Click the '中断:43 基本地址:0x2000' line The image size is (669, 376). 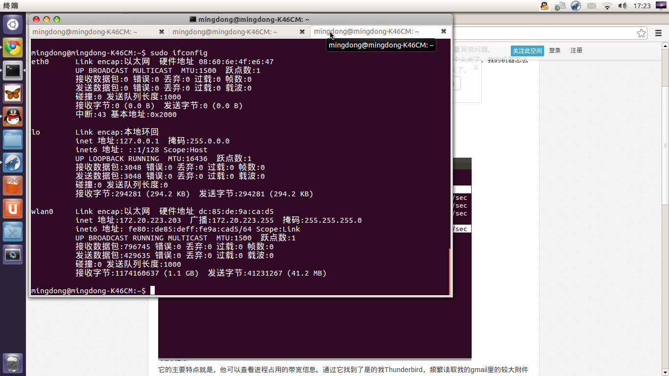pyautogui.click(x=126, y=115)
